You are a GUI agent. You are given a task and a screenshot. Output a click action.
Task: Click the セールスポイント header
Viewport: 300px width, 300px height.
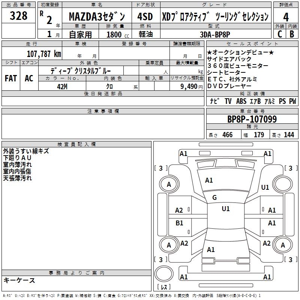point(252,43)
